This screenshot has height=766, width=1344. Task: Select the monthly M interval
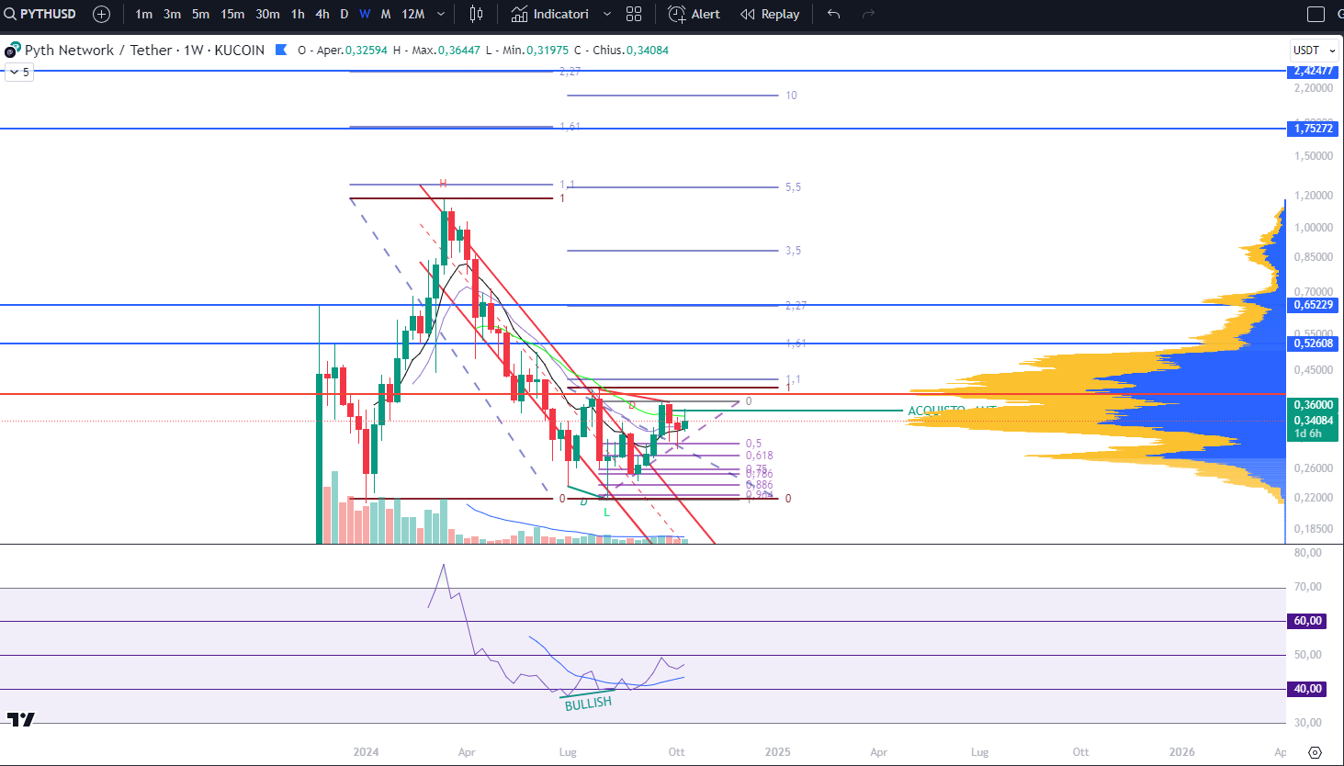tap(386, 14)
